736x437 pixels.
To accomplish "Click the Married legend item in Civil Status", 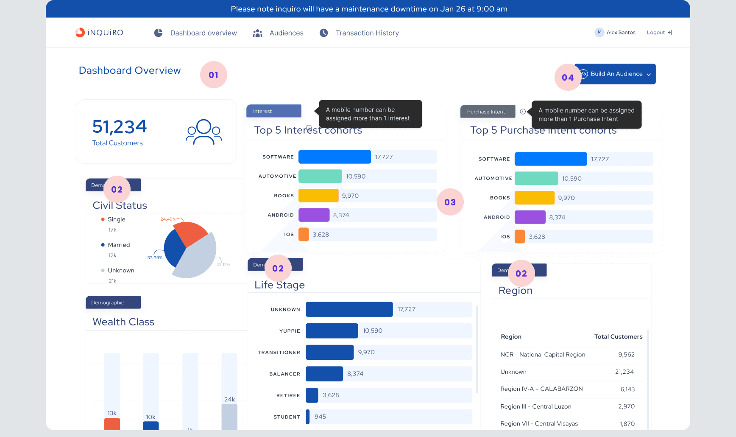I will point(115,245).
